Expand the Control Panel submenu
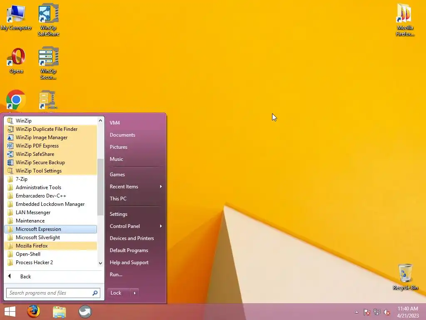426x320 pixels. point(136,226)
